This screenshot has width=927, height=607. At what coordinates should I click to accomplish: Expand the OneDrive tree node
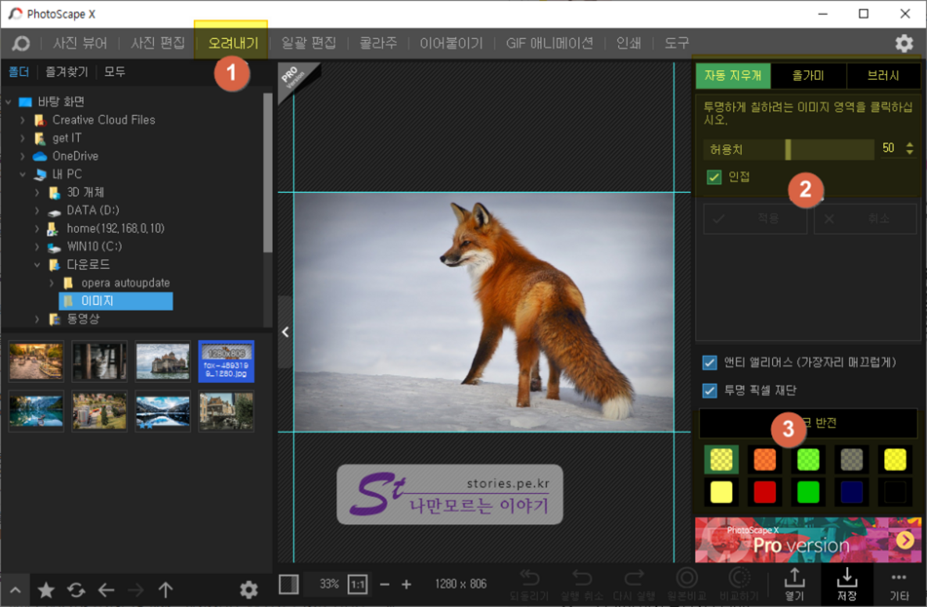[23, 156]
